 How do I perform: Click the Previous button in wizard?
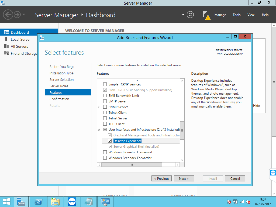coord(162,178)
